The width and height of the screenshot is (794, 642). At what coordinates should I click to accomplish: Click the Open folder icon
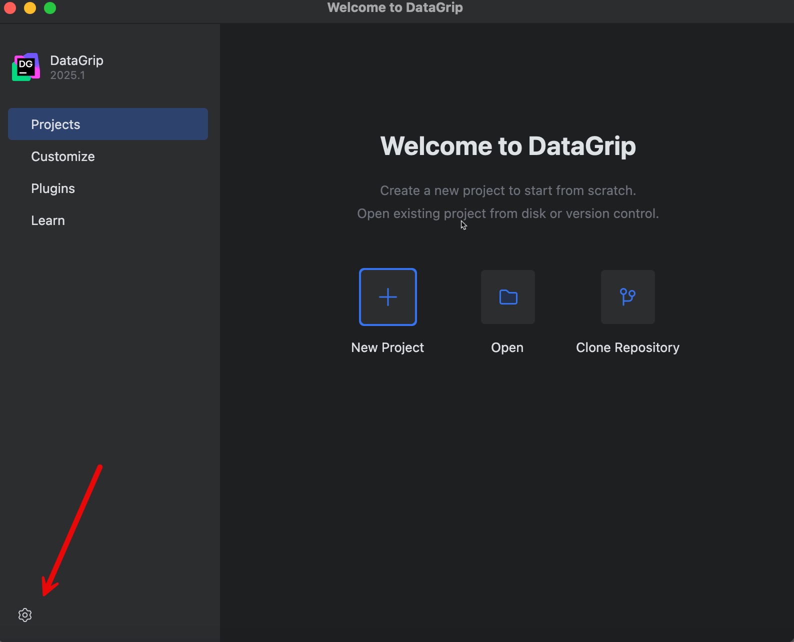[x=507, y=297]
